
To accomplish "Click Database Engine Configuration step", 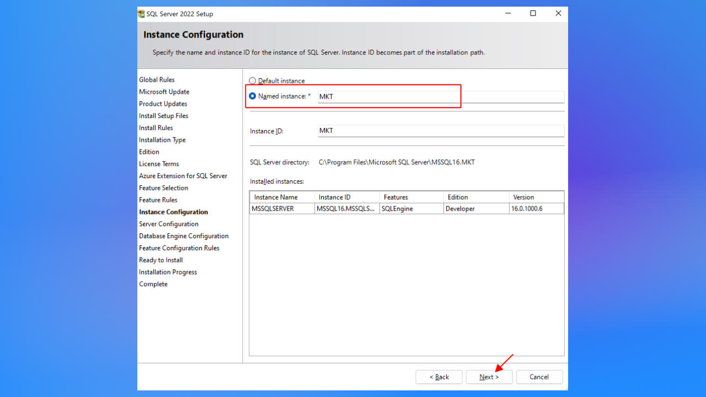I will tap(184, 236).
